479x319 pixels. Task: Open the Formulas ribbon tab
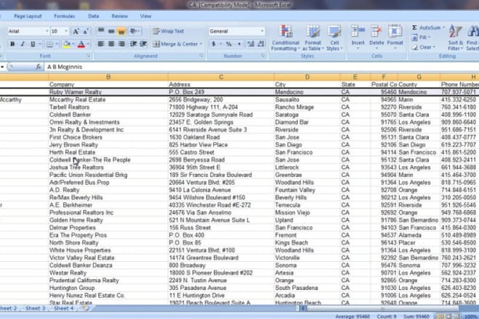coord(65,16)
